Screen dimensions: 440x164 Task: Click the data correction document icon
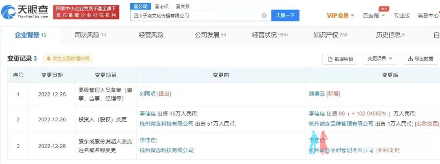coord(330,59)
